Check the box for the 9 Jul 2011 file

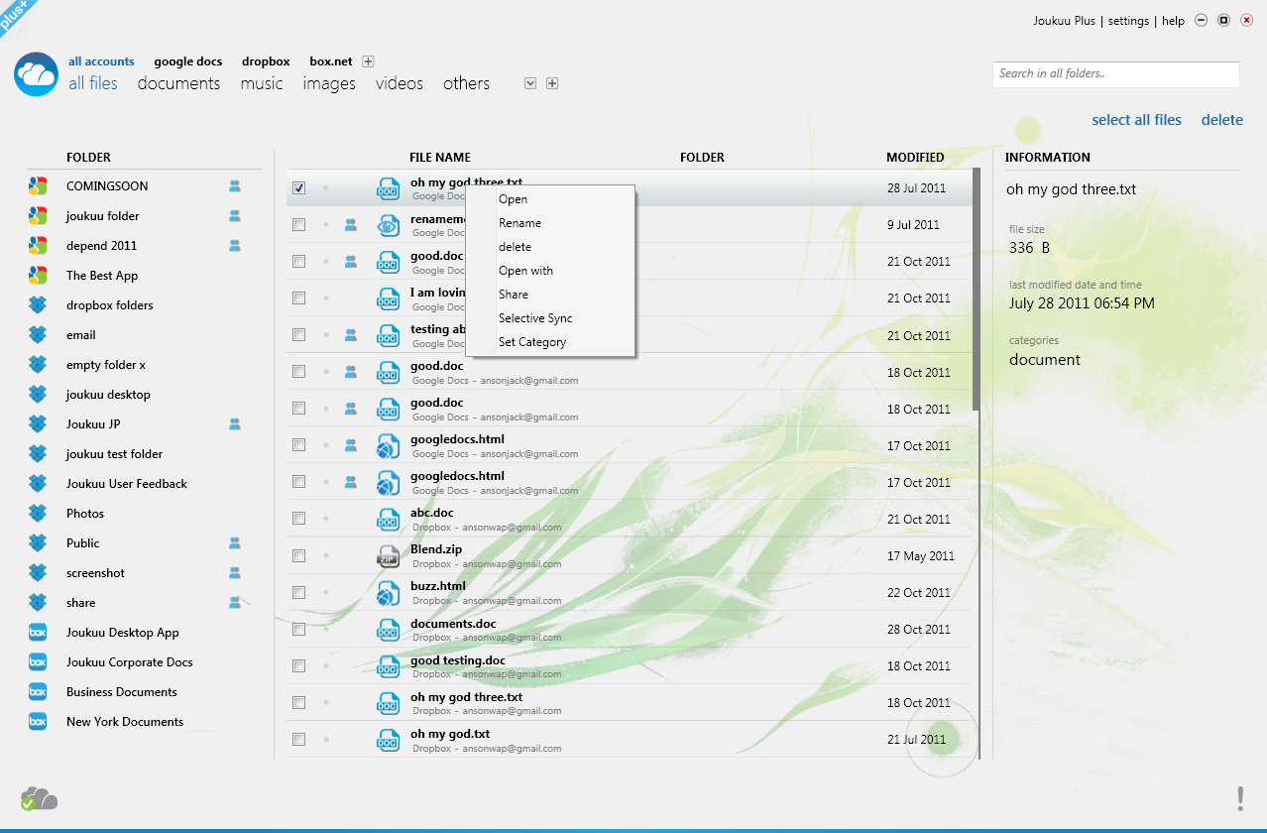(299, 225)
